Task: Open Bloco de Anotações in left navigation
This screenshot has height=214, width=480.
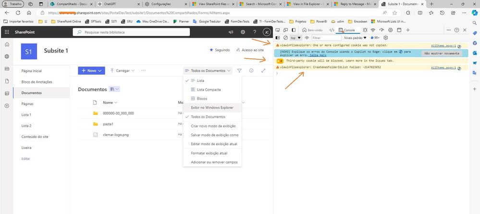Action: [37, 82]
